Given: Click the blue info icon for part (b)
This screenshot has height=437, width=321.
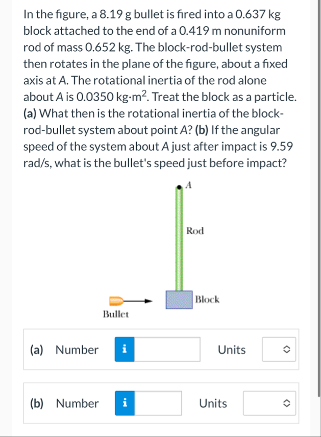Looking at the screenshot, I should pos(124,403).
